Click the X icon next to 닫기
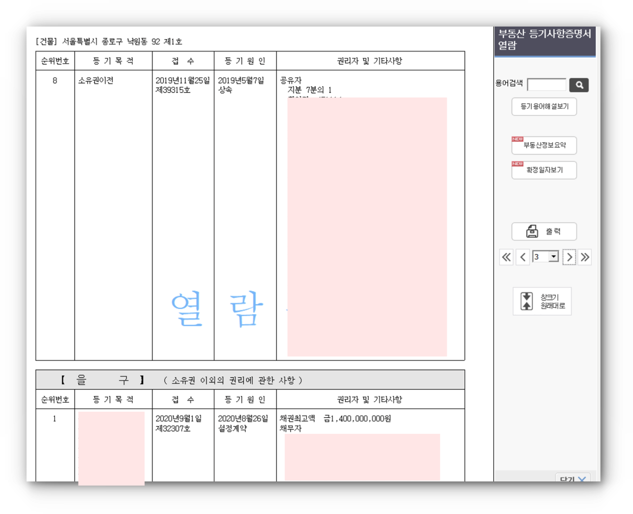This screenshot has width=633, height=514. (582, 479)
